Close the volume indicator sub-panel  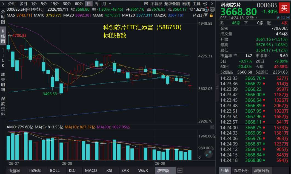pyautogui.click(x=212, y=127)
